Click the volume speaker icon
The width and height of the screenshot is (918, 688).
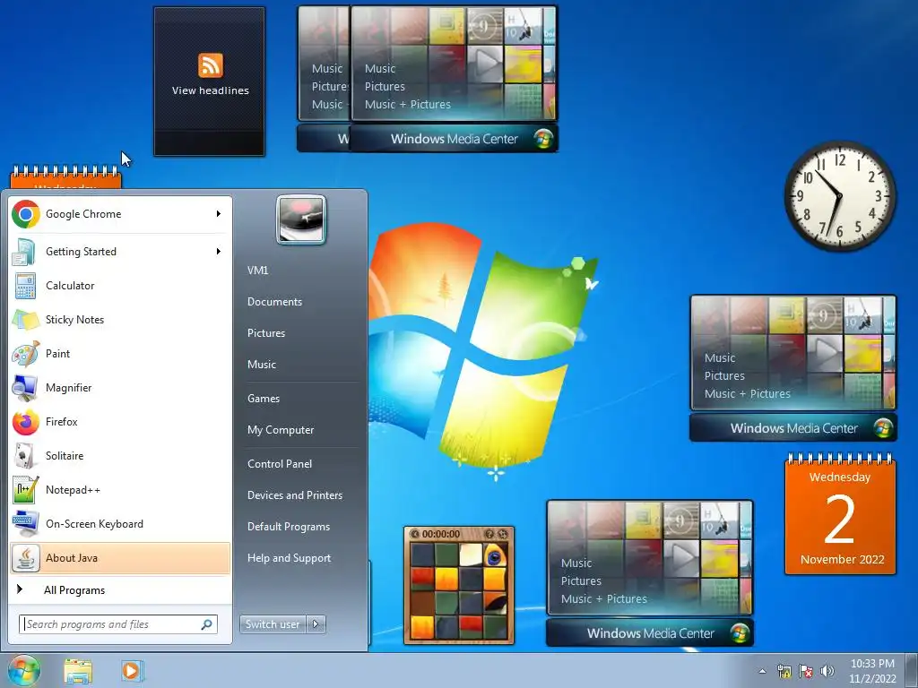(x=827, y=671)
